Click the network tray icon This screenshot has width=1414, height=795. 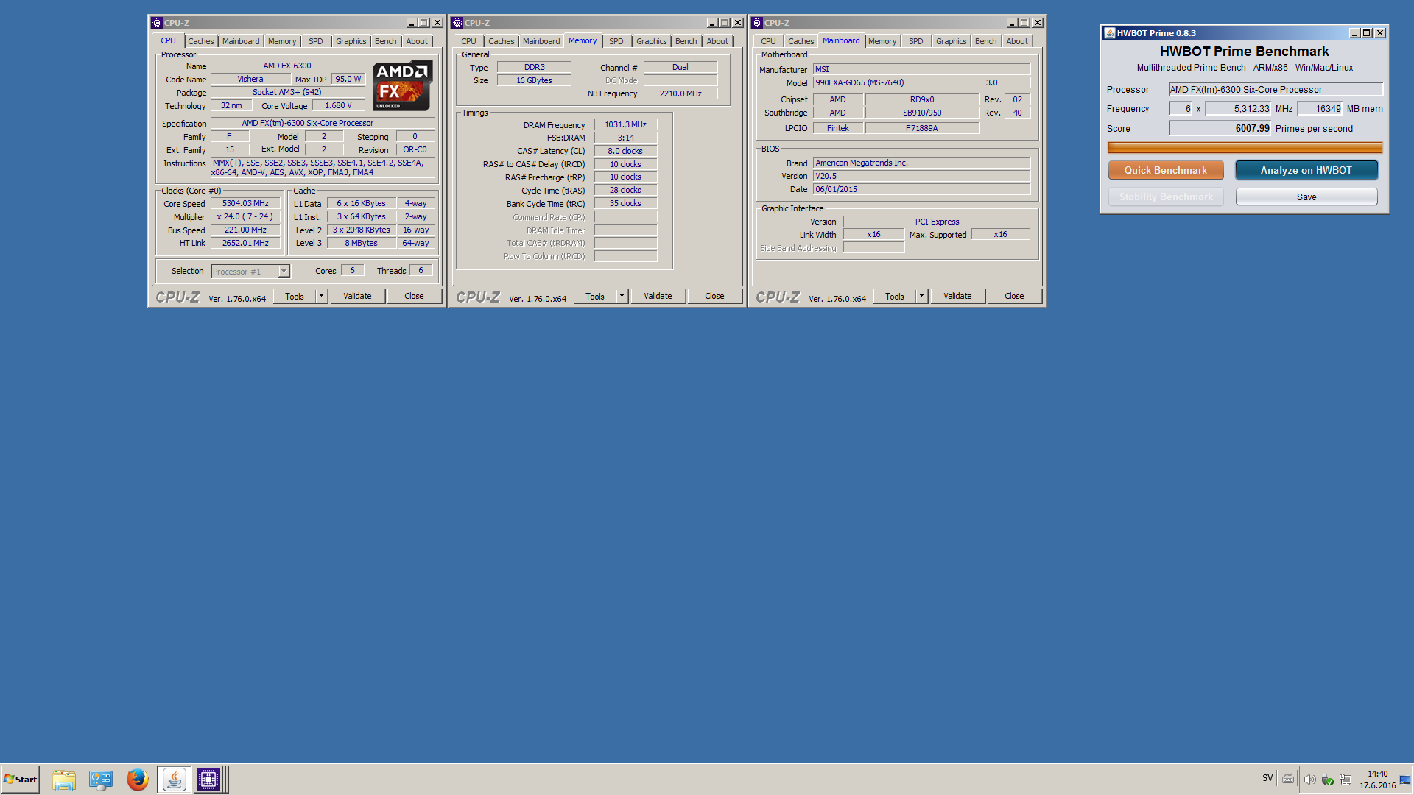pyautogui.click(x=1346, y=780)
